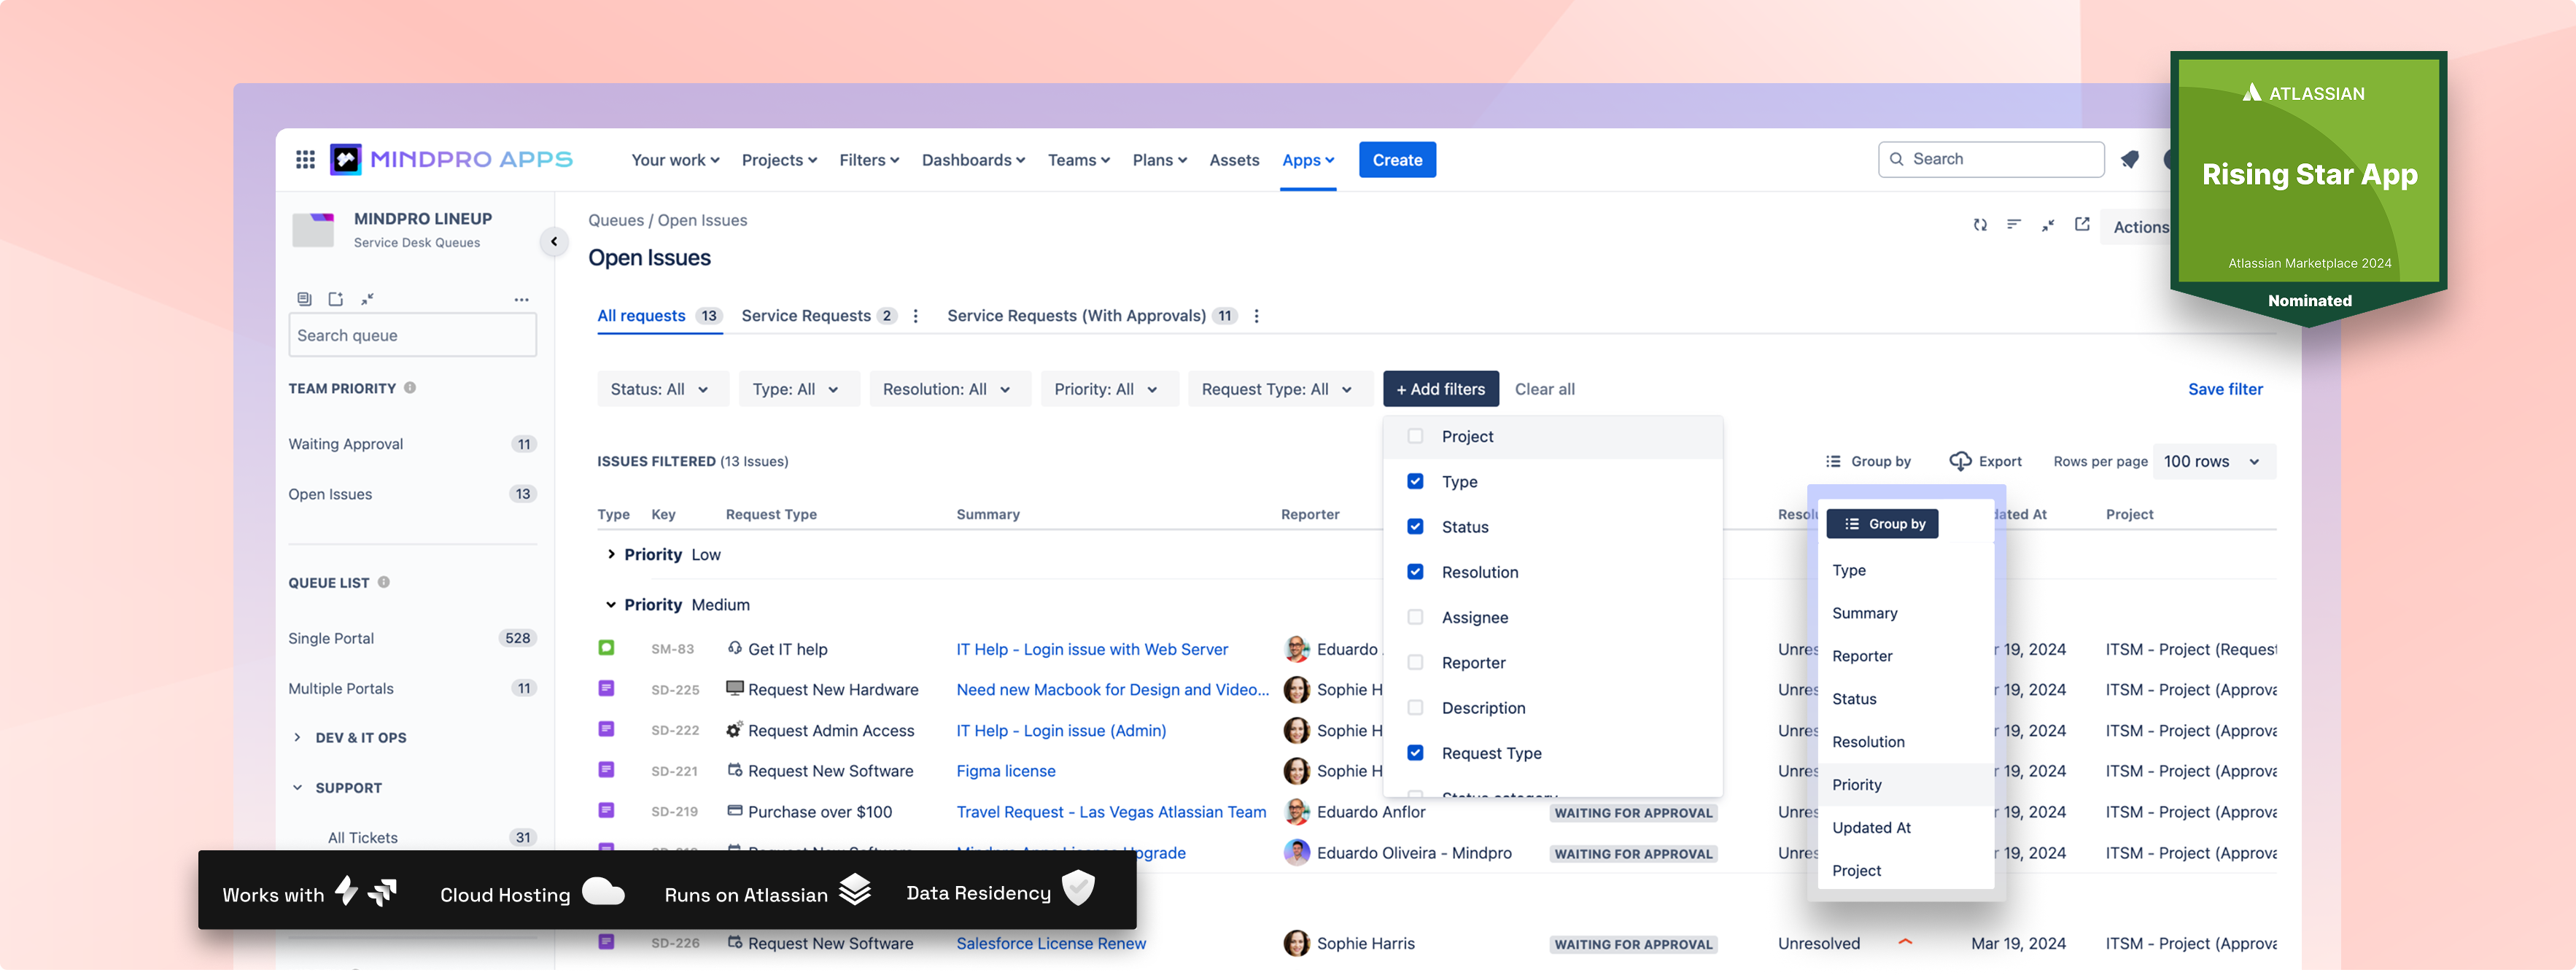Image resolution: width=2576 pixels, height=975 pixels.
Task: Collapse sidebar with the round arrow button
Action: click(x=554, y=242)
